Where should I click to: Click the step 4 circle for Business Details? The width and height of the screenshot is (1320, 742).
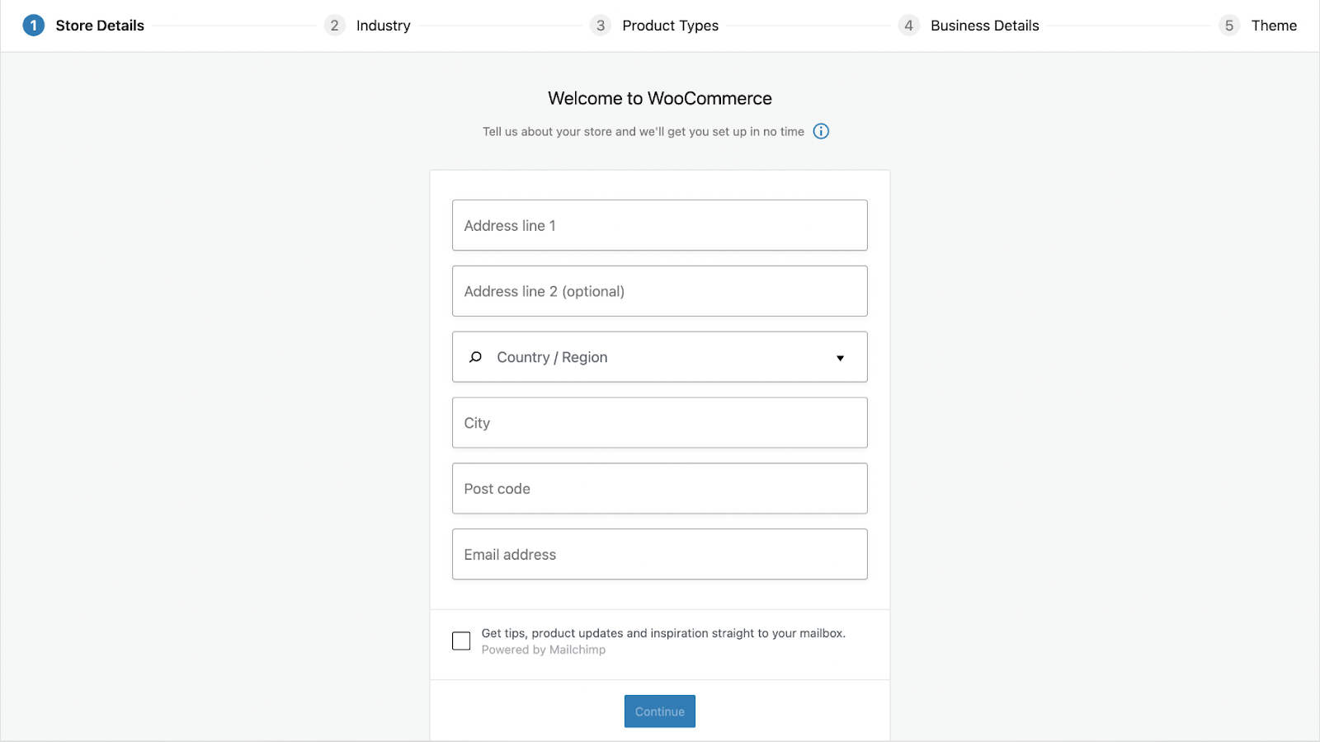tap(908, 26)
